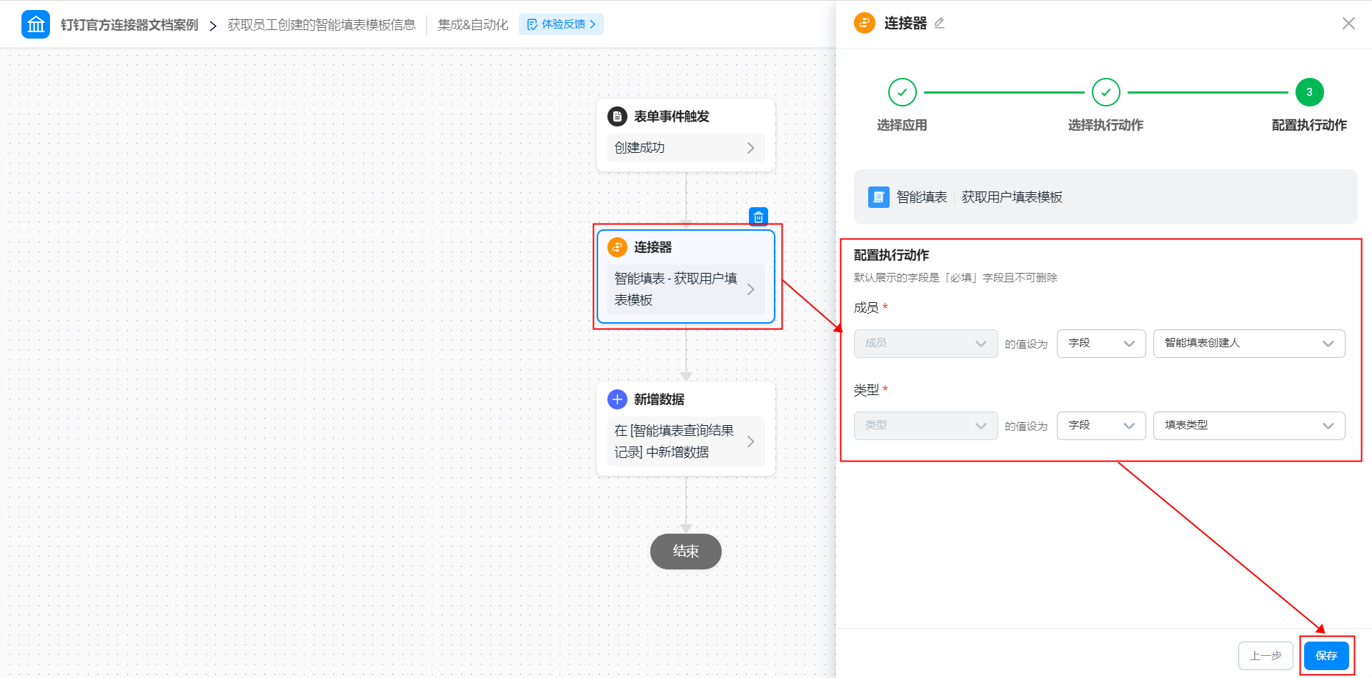Click the 结束 end node
The image size is (1372, 678).
685,551
